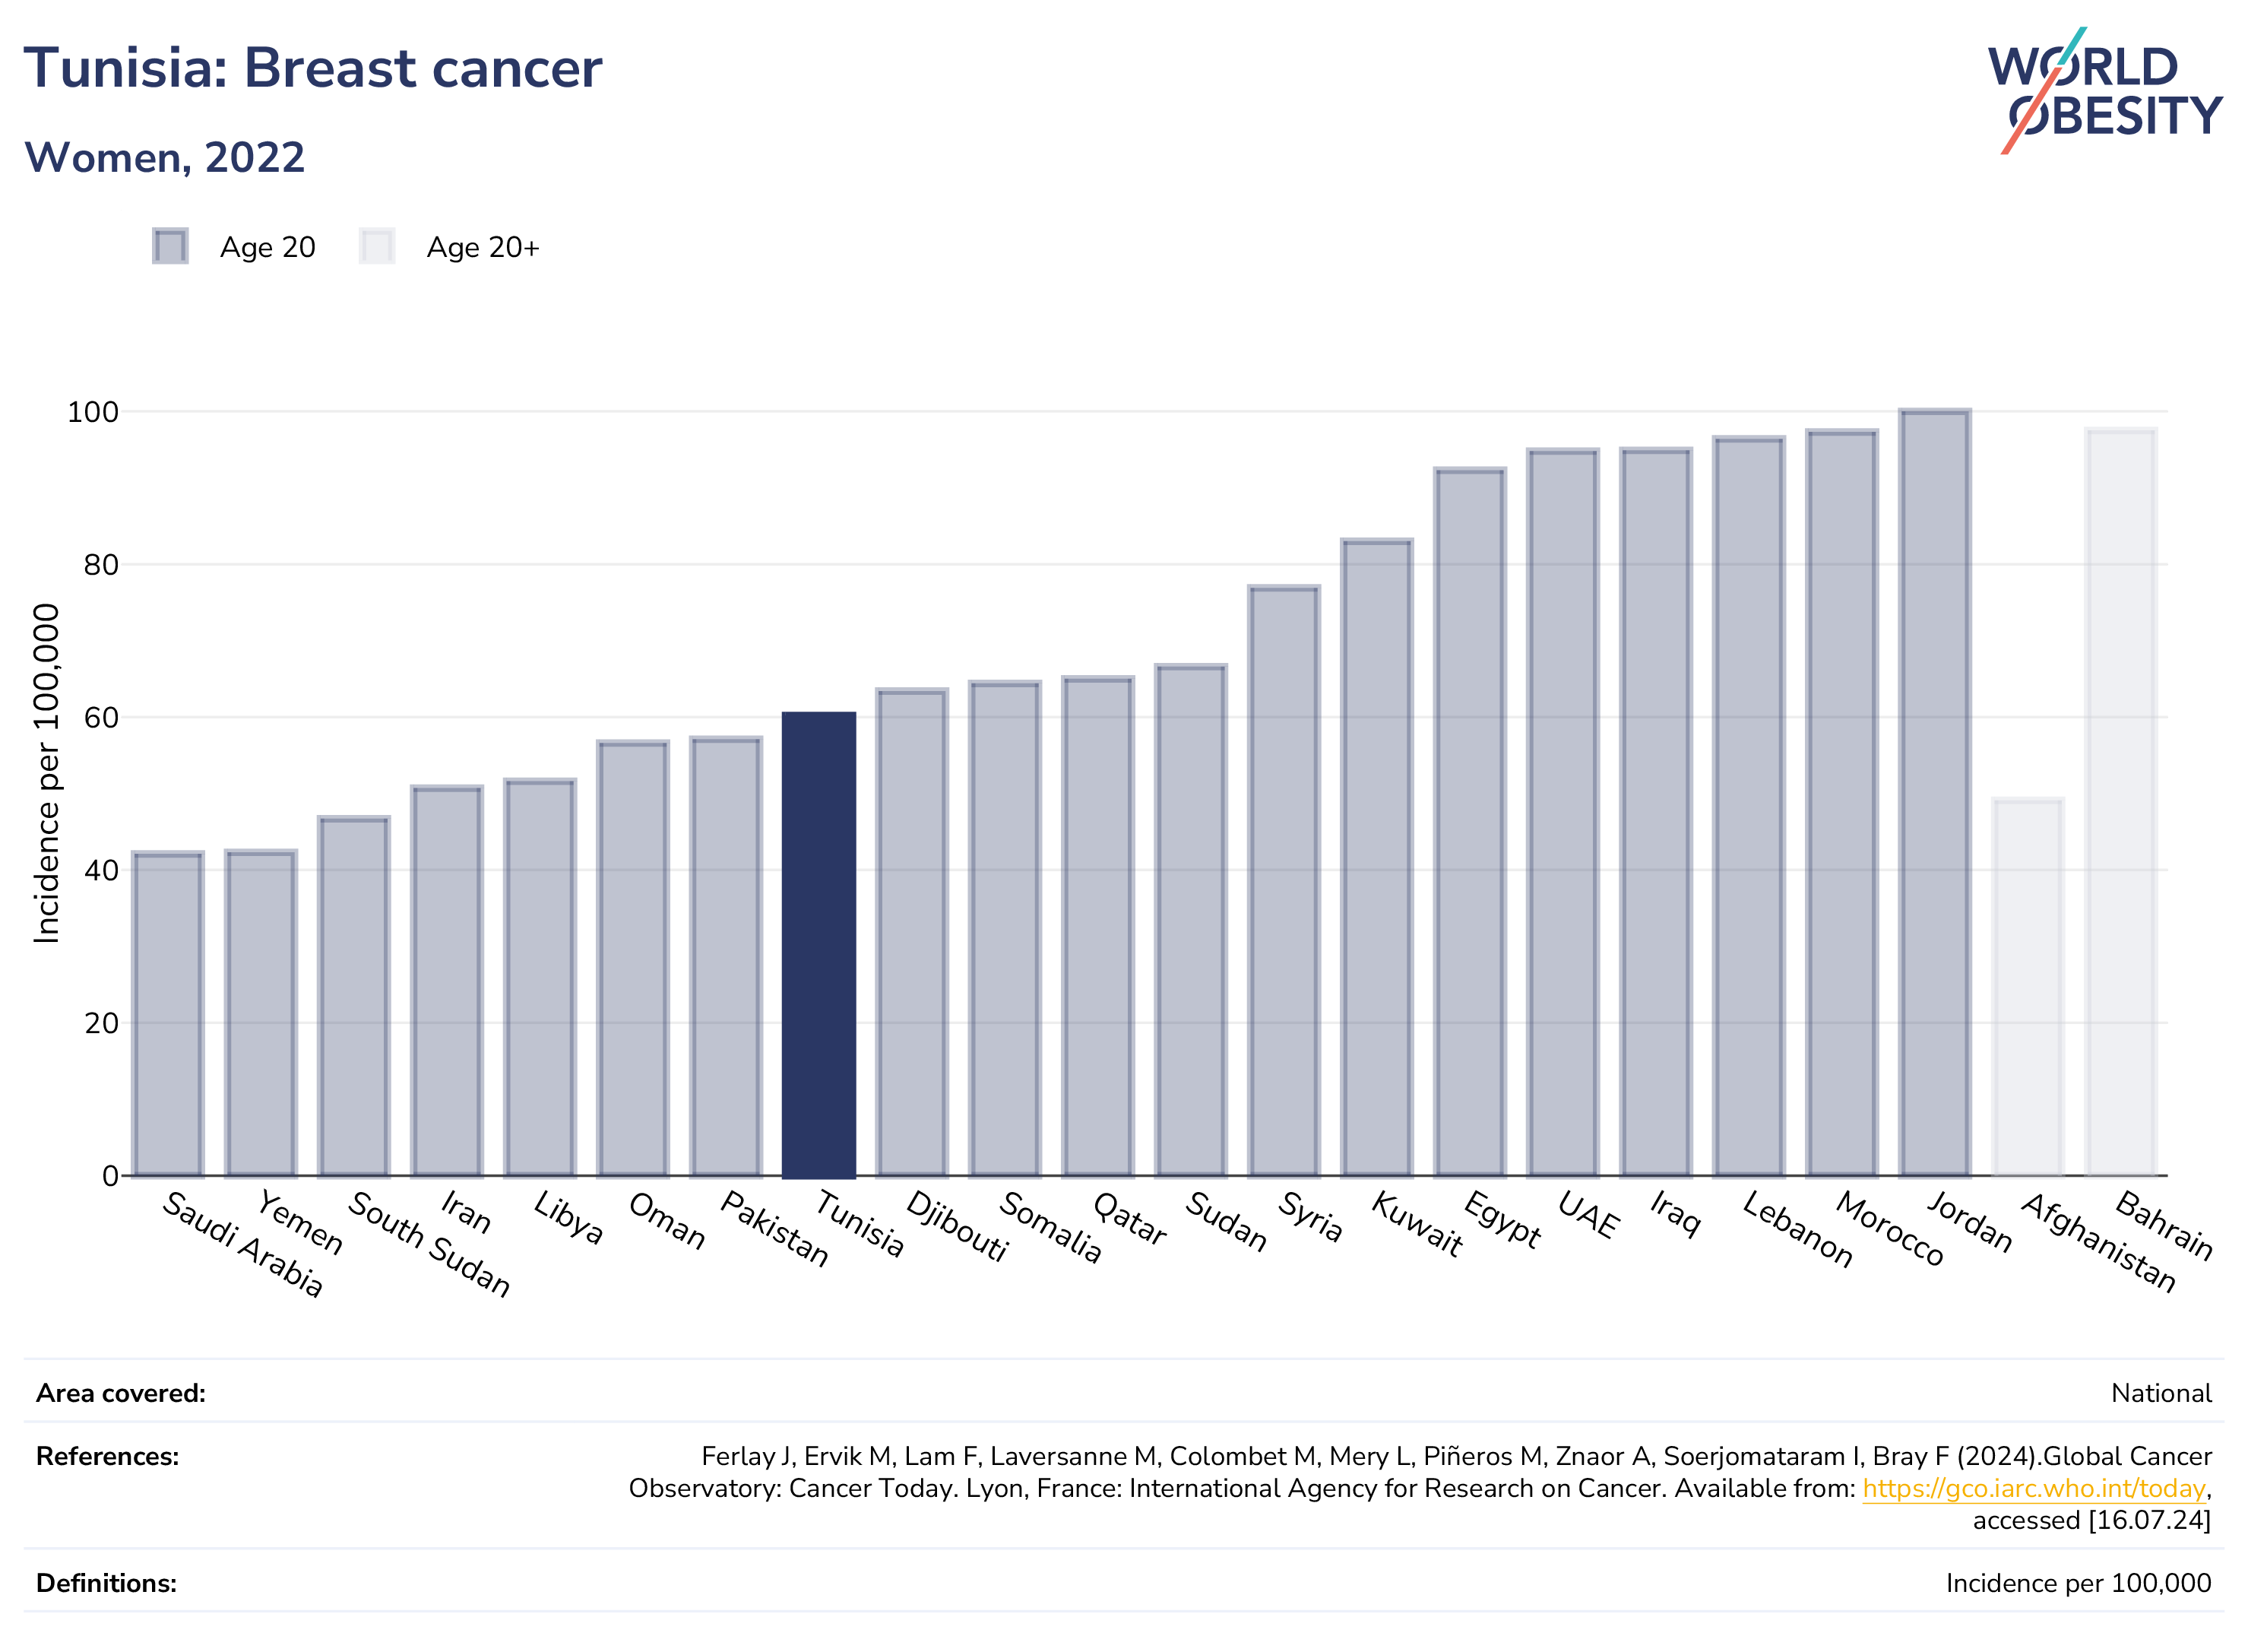The height and width of the screenshot is (1652, 2248).
Task: Click the World Obesity logo
Action: click(x=2104, y=91)
